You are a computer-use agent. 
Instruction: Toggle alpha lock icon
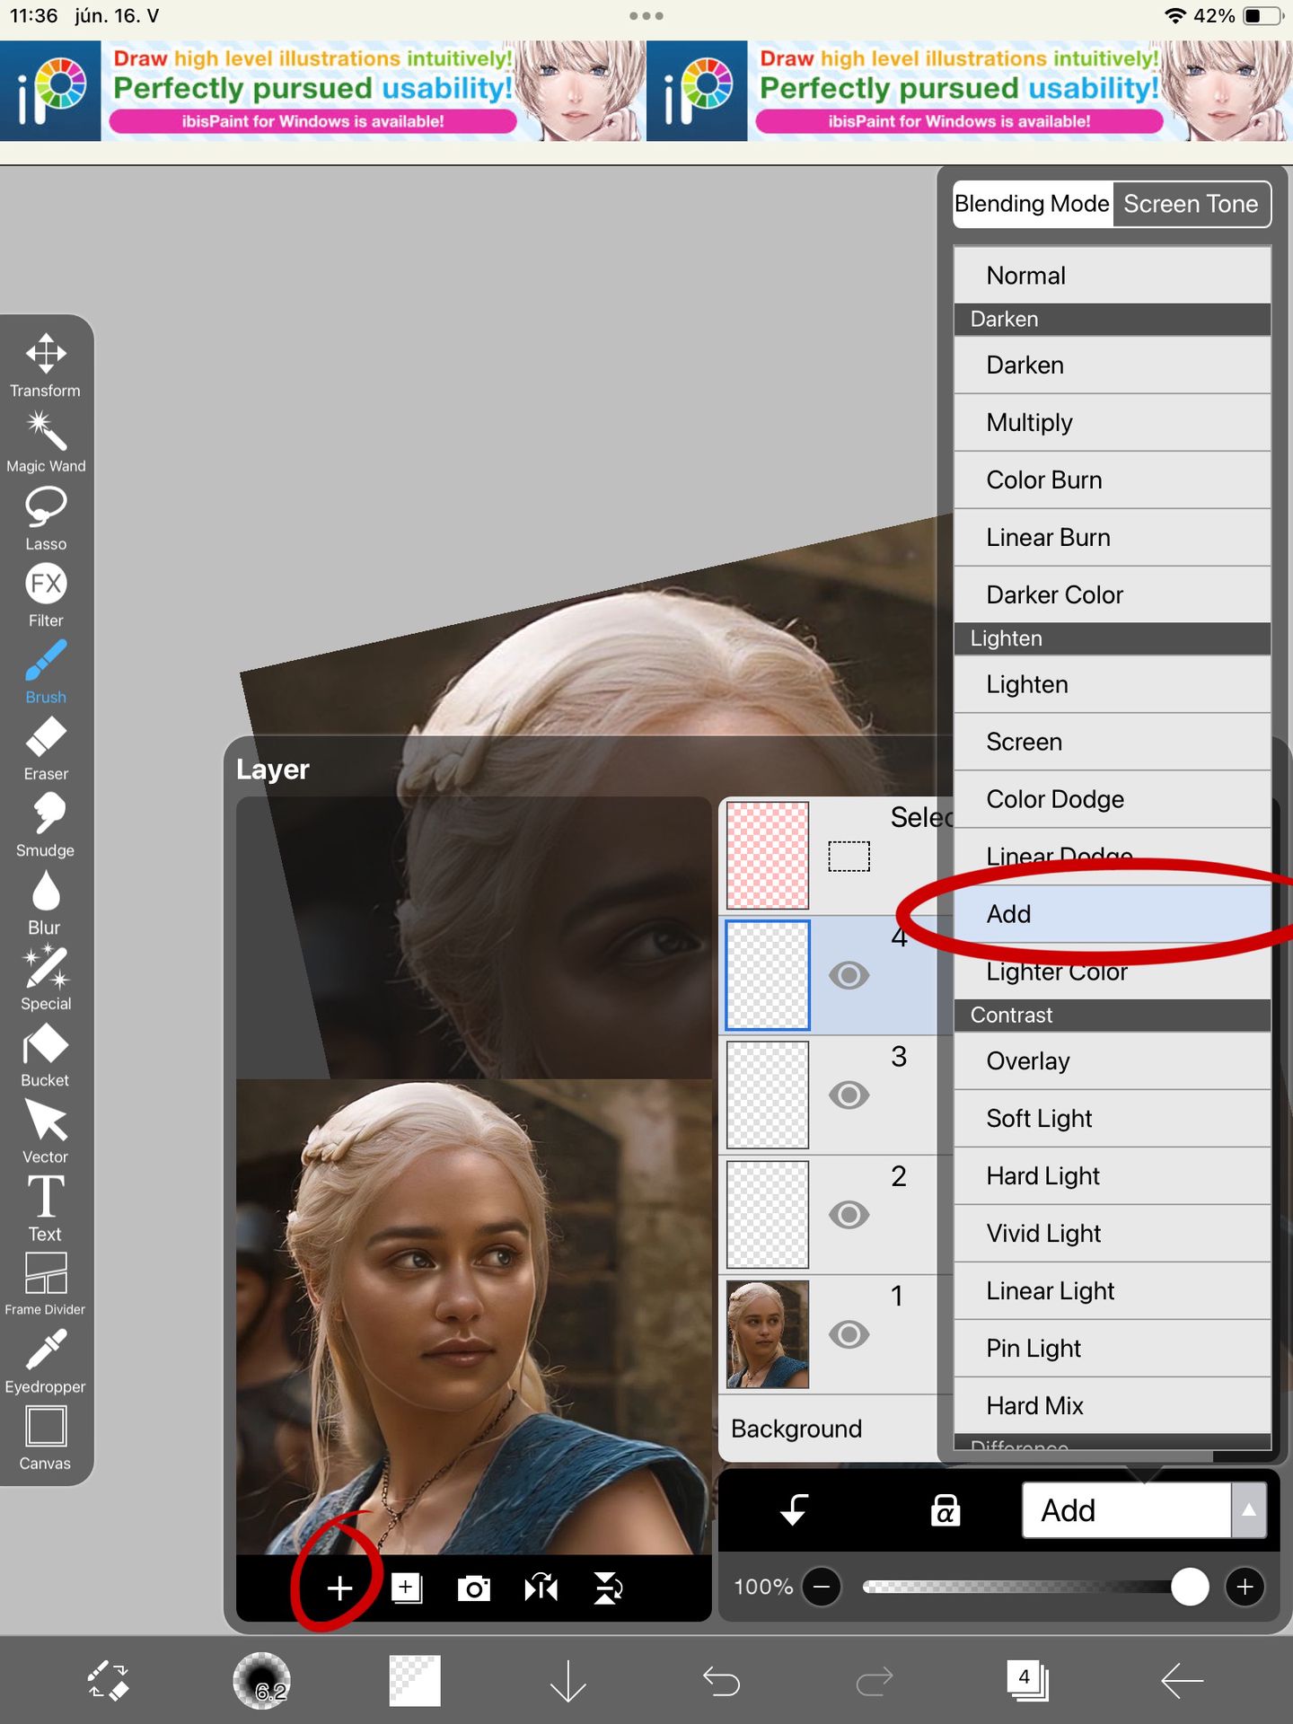click(946, 1510)
